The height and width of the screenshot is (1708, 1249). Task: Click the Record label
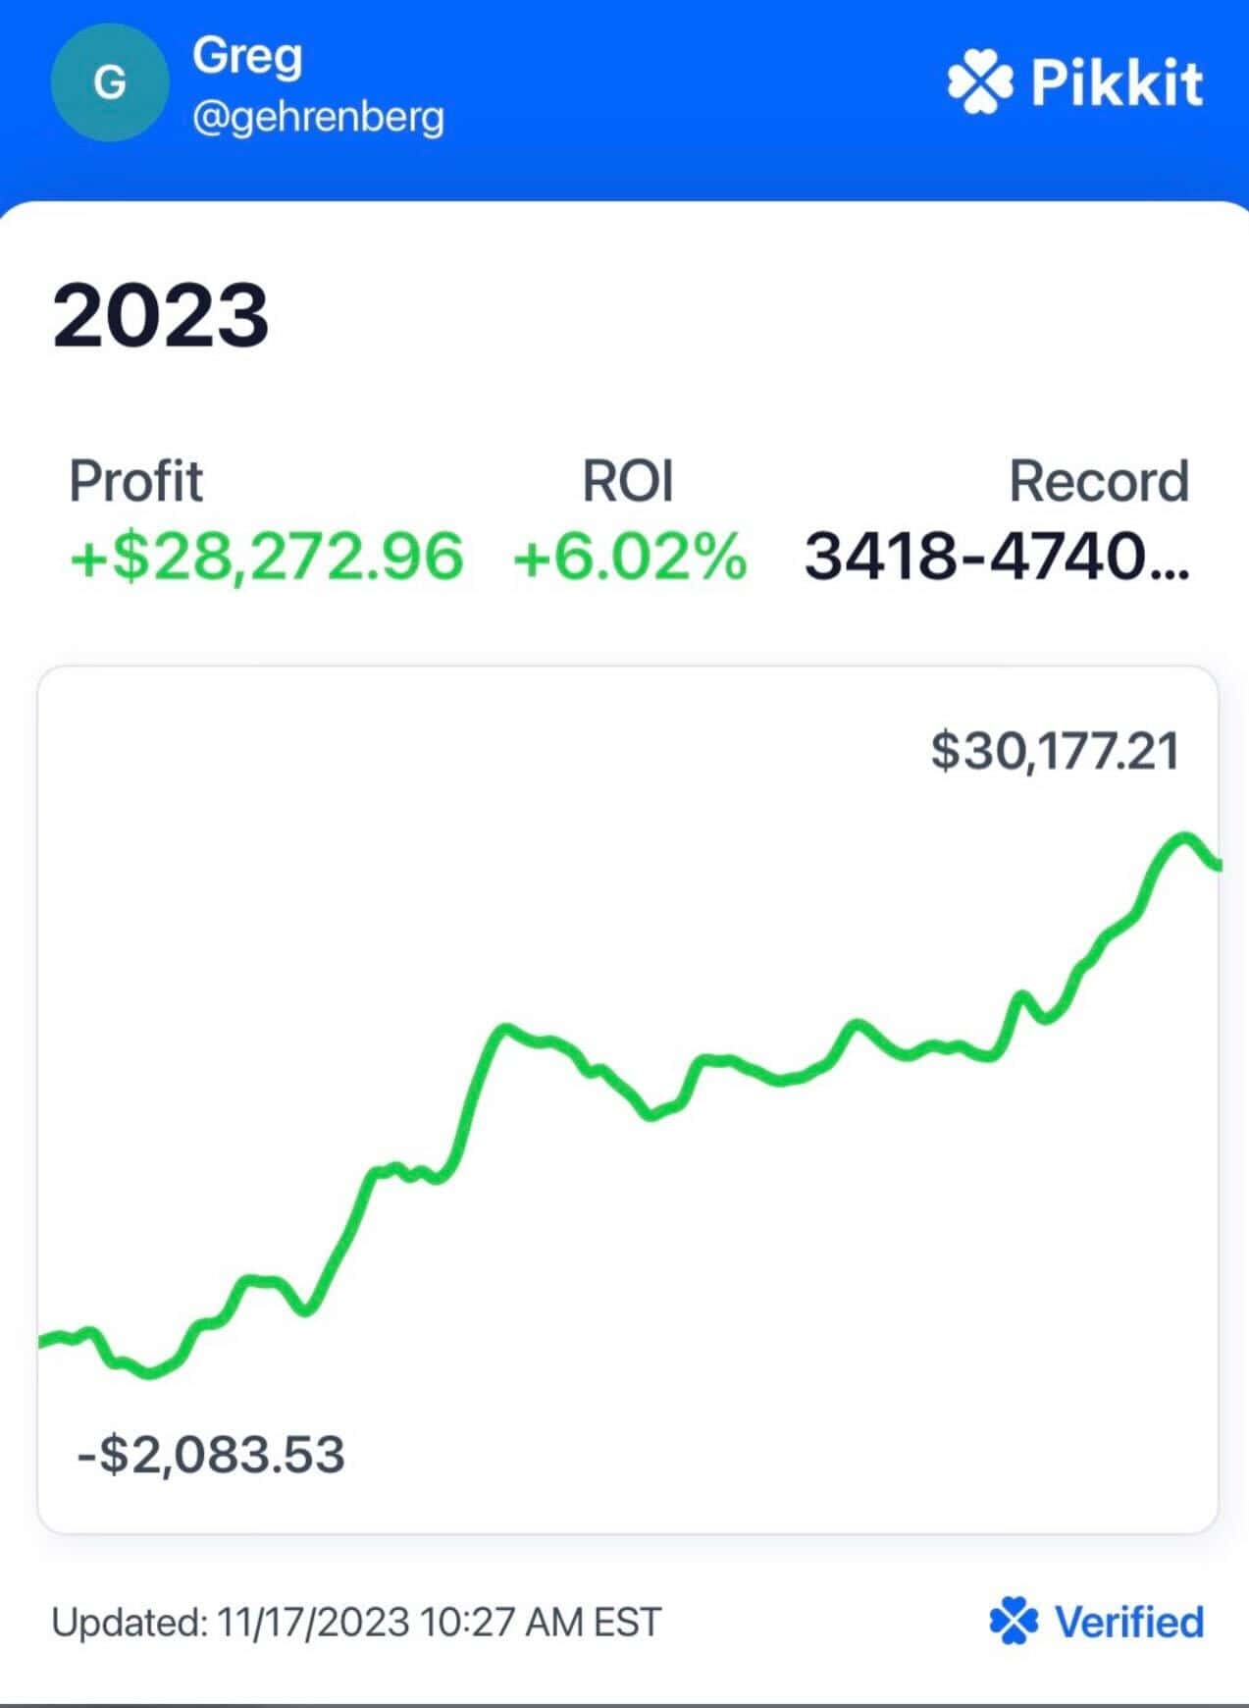[x=1098, y=481]
